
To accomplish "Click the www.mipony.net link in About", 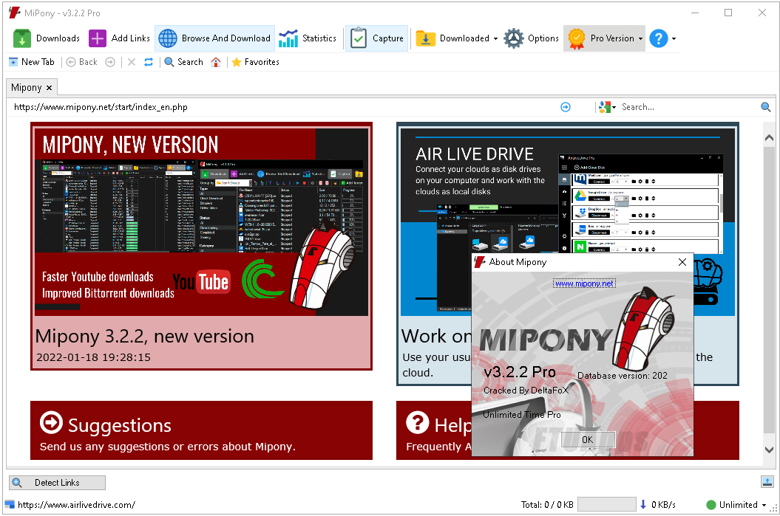I will (585, 283).
